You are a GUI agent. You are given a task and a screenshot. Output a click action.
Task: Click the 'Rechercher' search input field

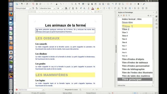[x=31, y=90]
